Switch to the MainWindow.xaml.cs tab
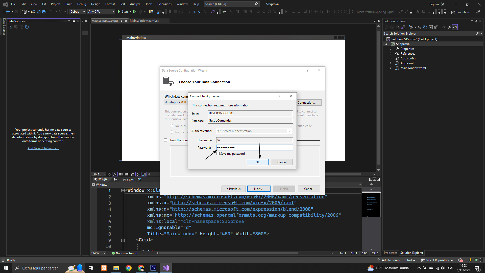Image resolution: width=485 pixels, height=273 pixels. click(x=144, y=21)
